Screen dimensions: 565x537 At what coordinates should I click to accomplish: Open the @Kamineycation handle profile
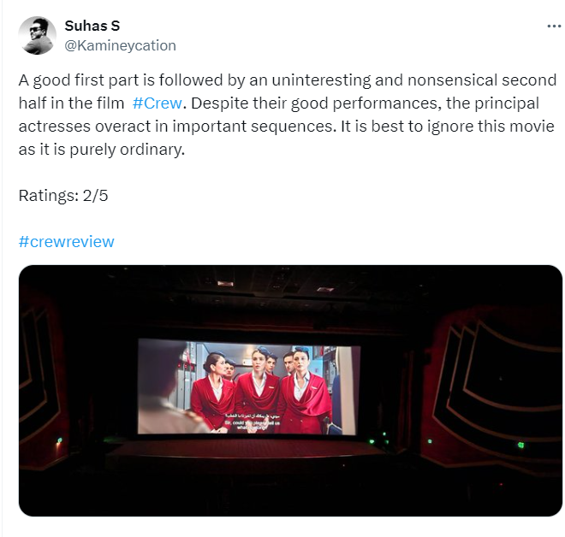(121, 45)
